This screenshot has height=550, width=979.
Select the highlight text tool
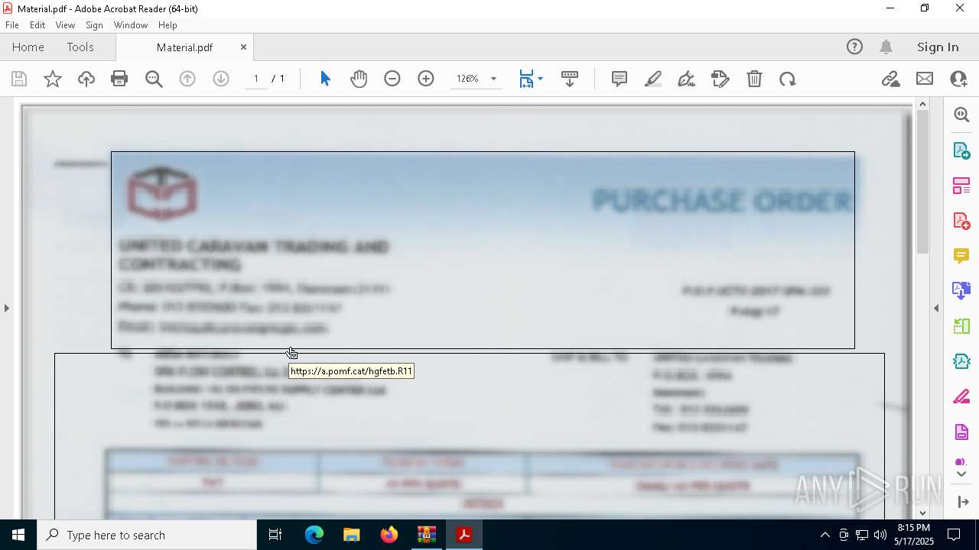(653, 79)
